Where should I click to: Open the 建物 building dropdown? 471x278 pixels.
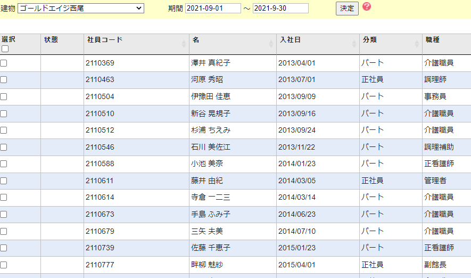coord(81,9)
